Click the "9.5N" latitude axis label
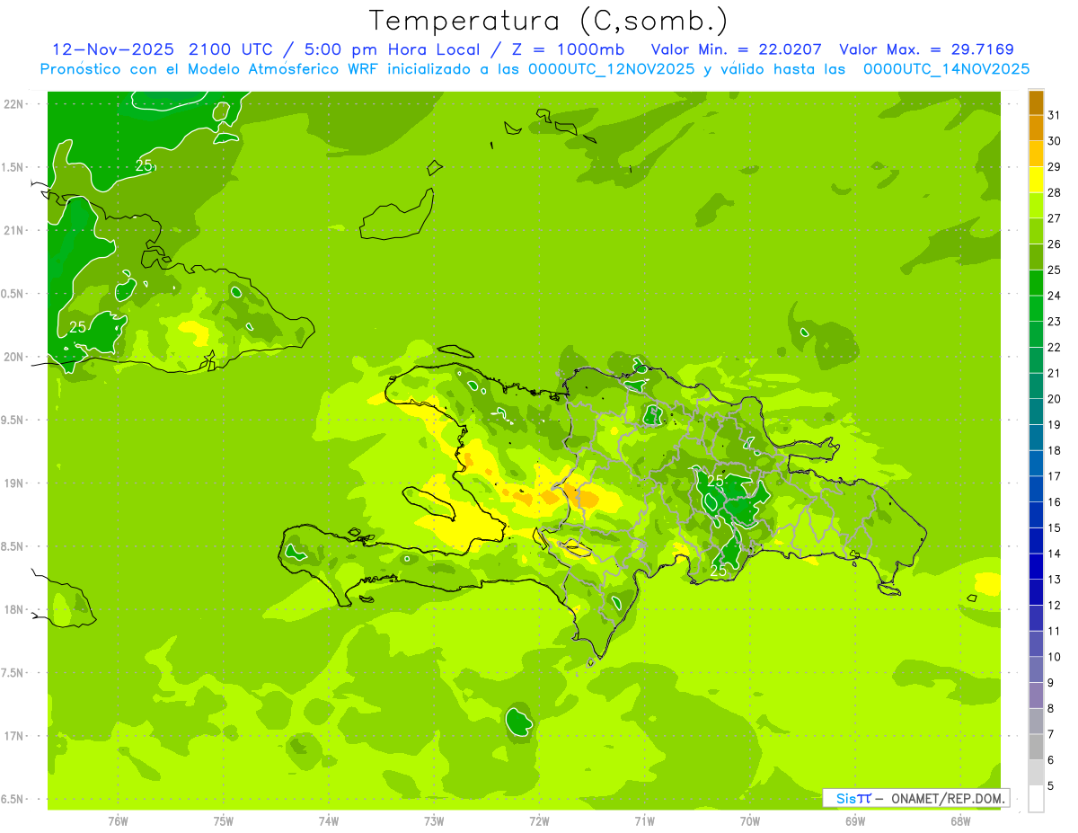 point(13,420)
